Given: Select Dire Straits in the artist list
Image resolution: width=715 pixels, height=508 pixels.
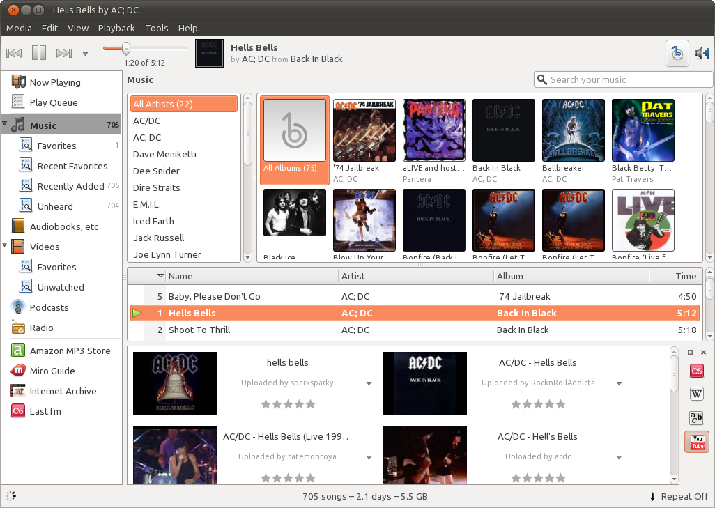Looking at the screenshot, I should click(184, 187).
